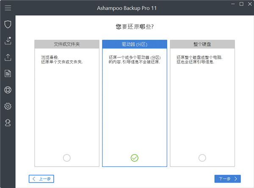Click the shield overview icon in sidebar
Screen dimensions: 254x188
tap(8, 24)
